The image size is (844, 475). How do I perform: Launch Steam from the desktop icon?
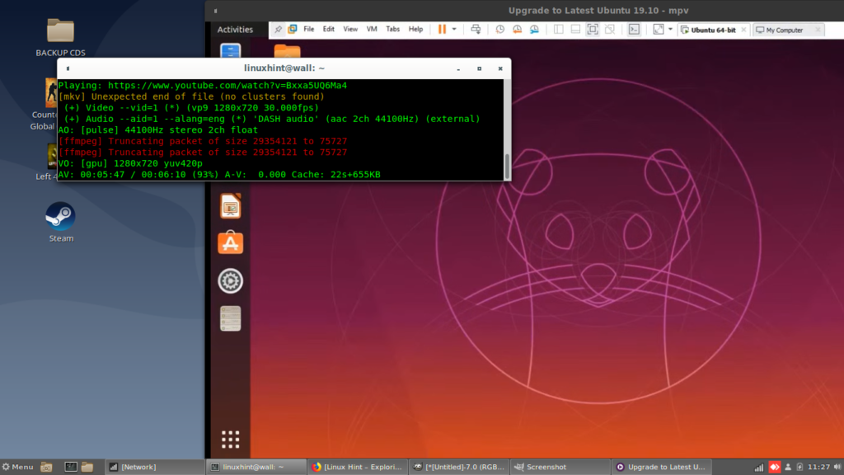[61, 222]
